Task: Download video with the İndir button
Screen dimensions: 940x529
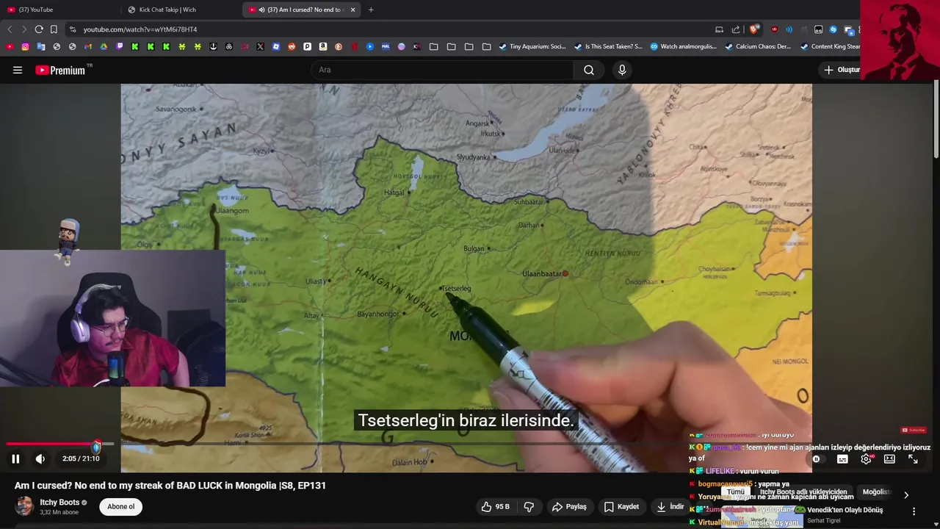Action: pyautogui.click(x=670, y=506)
